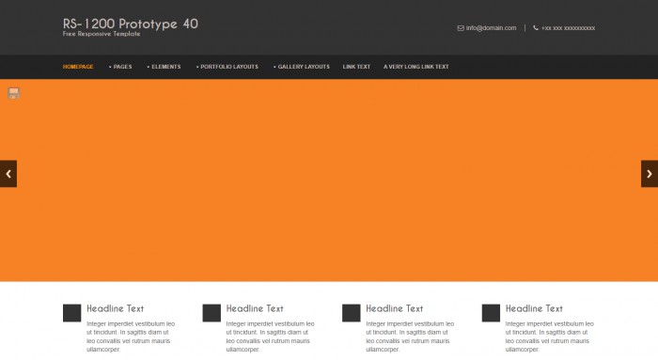Click the first Headline Text square icon
Screen dimensions: 658x360
pyautogui.click(x=71, y=313)
